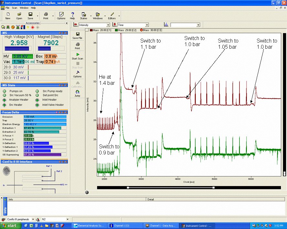Click the main toolbar Print icon
The height and width of the screenshot is (229, 287).
pyautogui.click(x=46, y=14)
